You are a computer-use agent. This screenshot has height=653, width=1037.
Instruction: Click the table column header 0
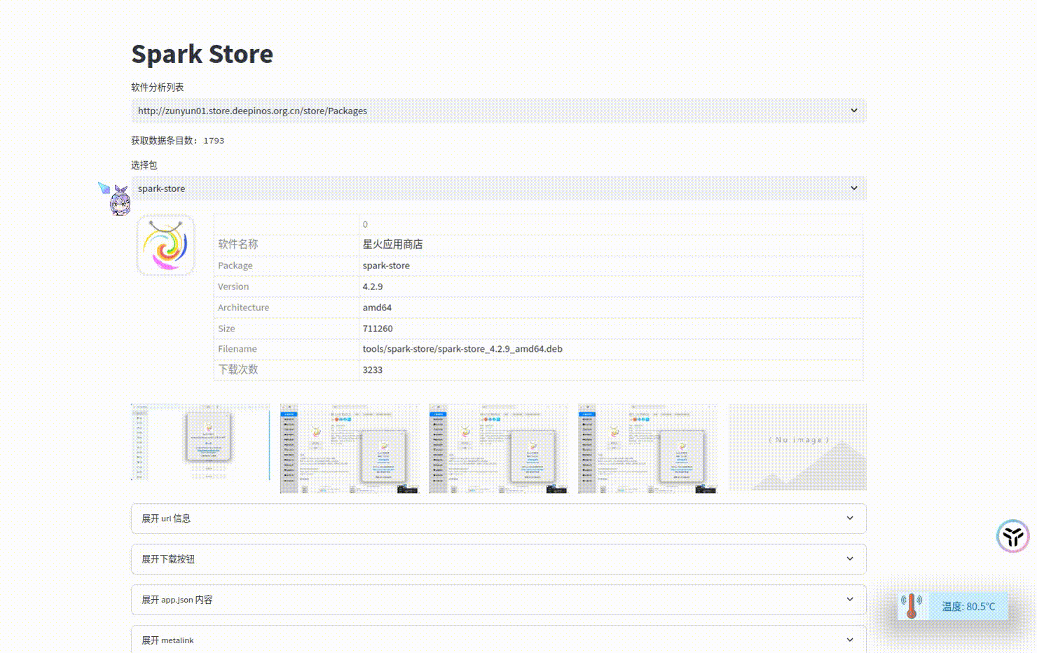[365, 224]
